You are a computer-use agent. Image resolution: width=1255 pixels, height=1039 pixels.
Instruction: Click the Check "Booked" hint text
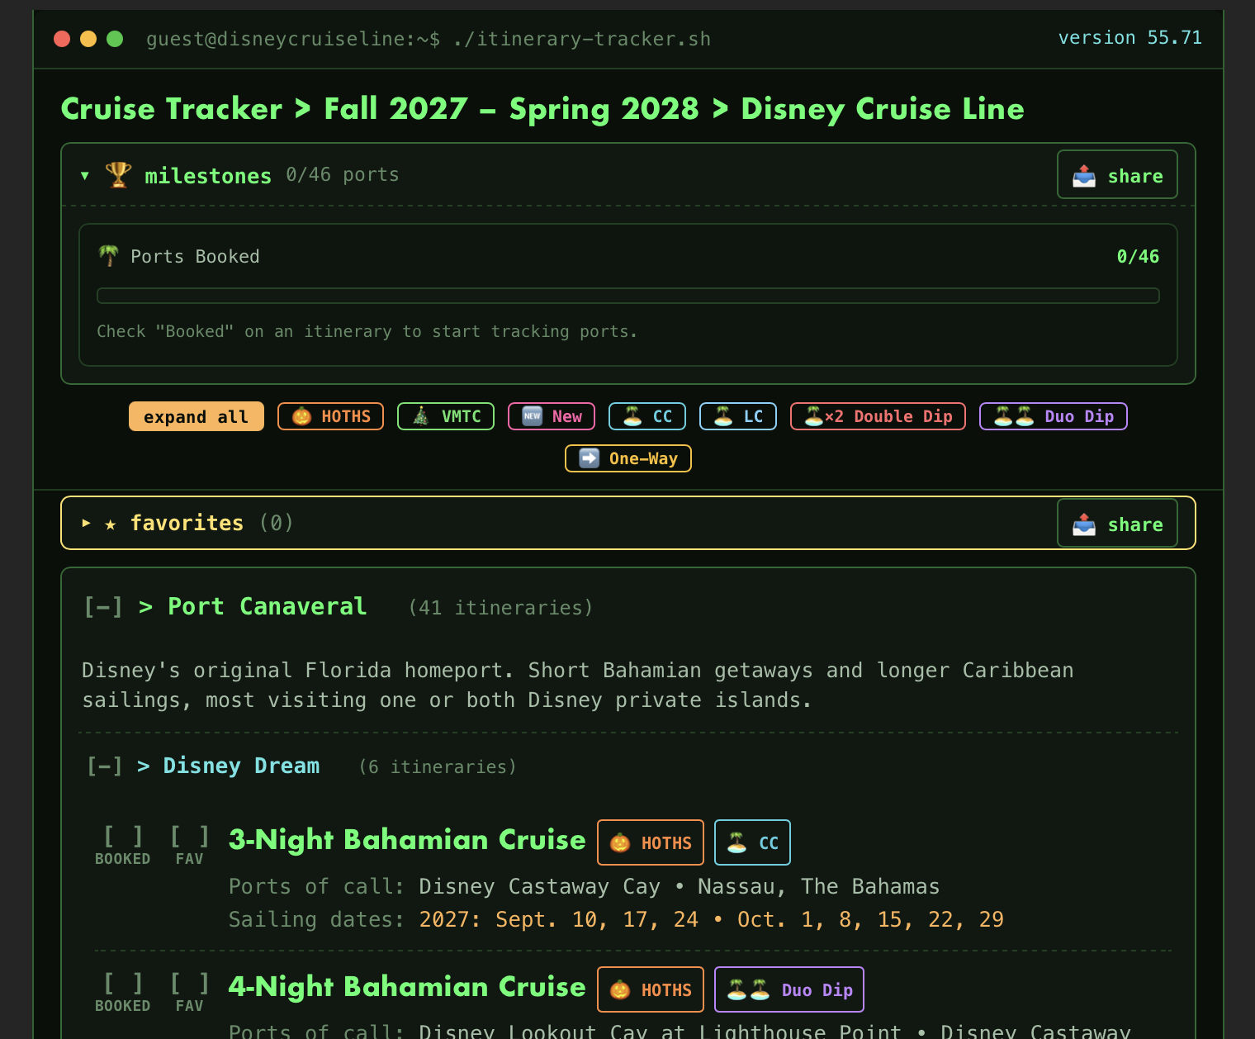[x=367, y=331]
